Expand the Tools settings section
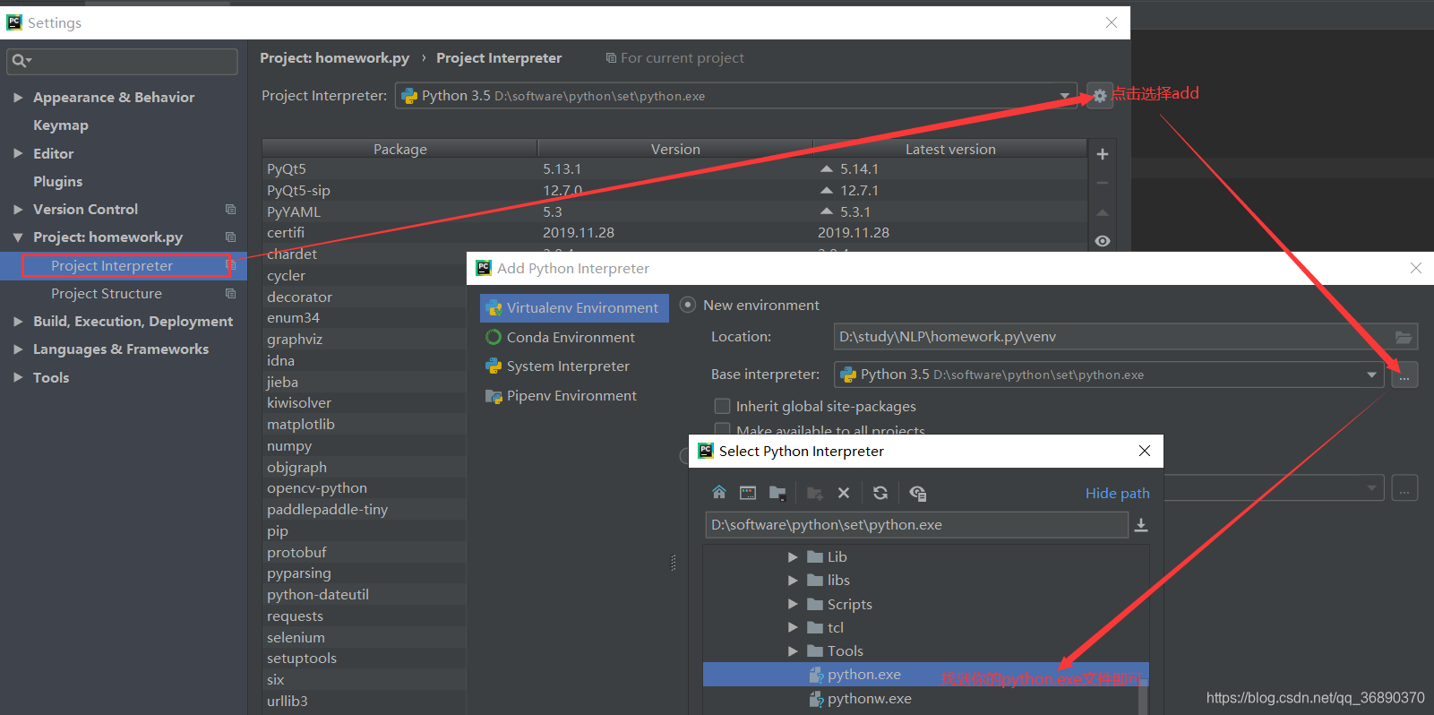Screen dimensions: 1434x715 click(18, 377)
